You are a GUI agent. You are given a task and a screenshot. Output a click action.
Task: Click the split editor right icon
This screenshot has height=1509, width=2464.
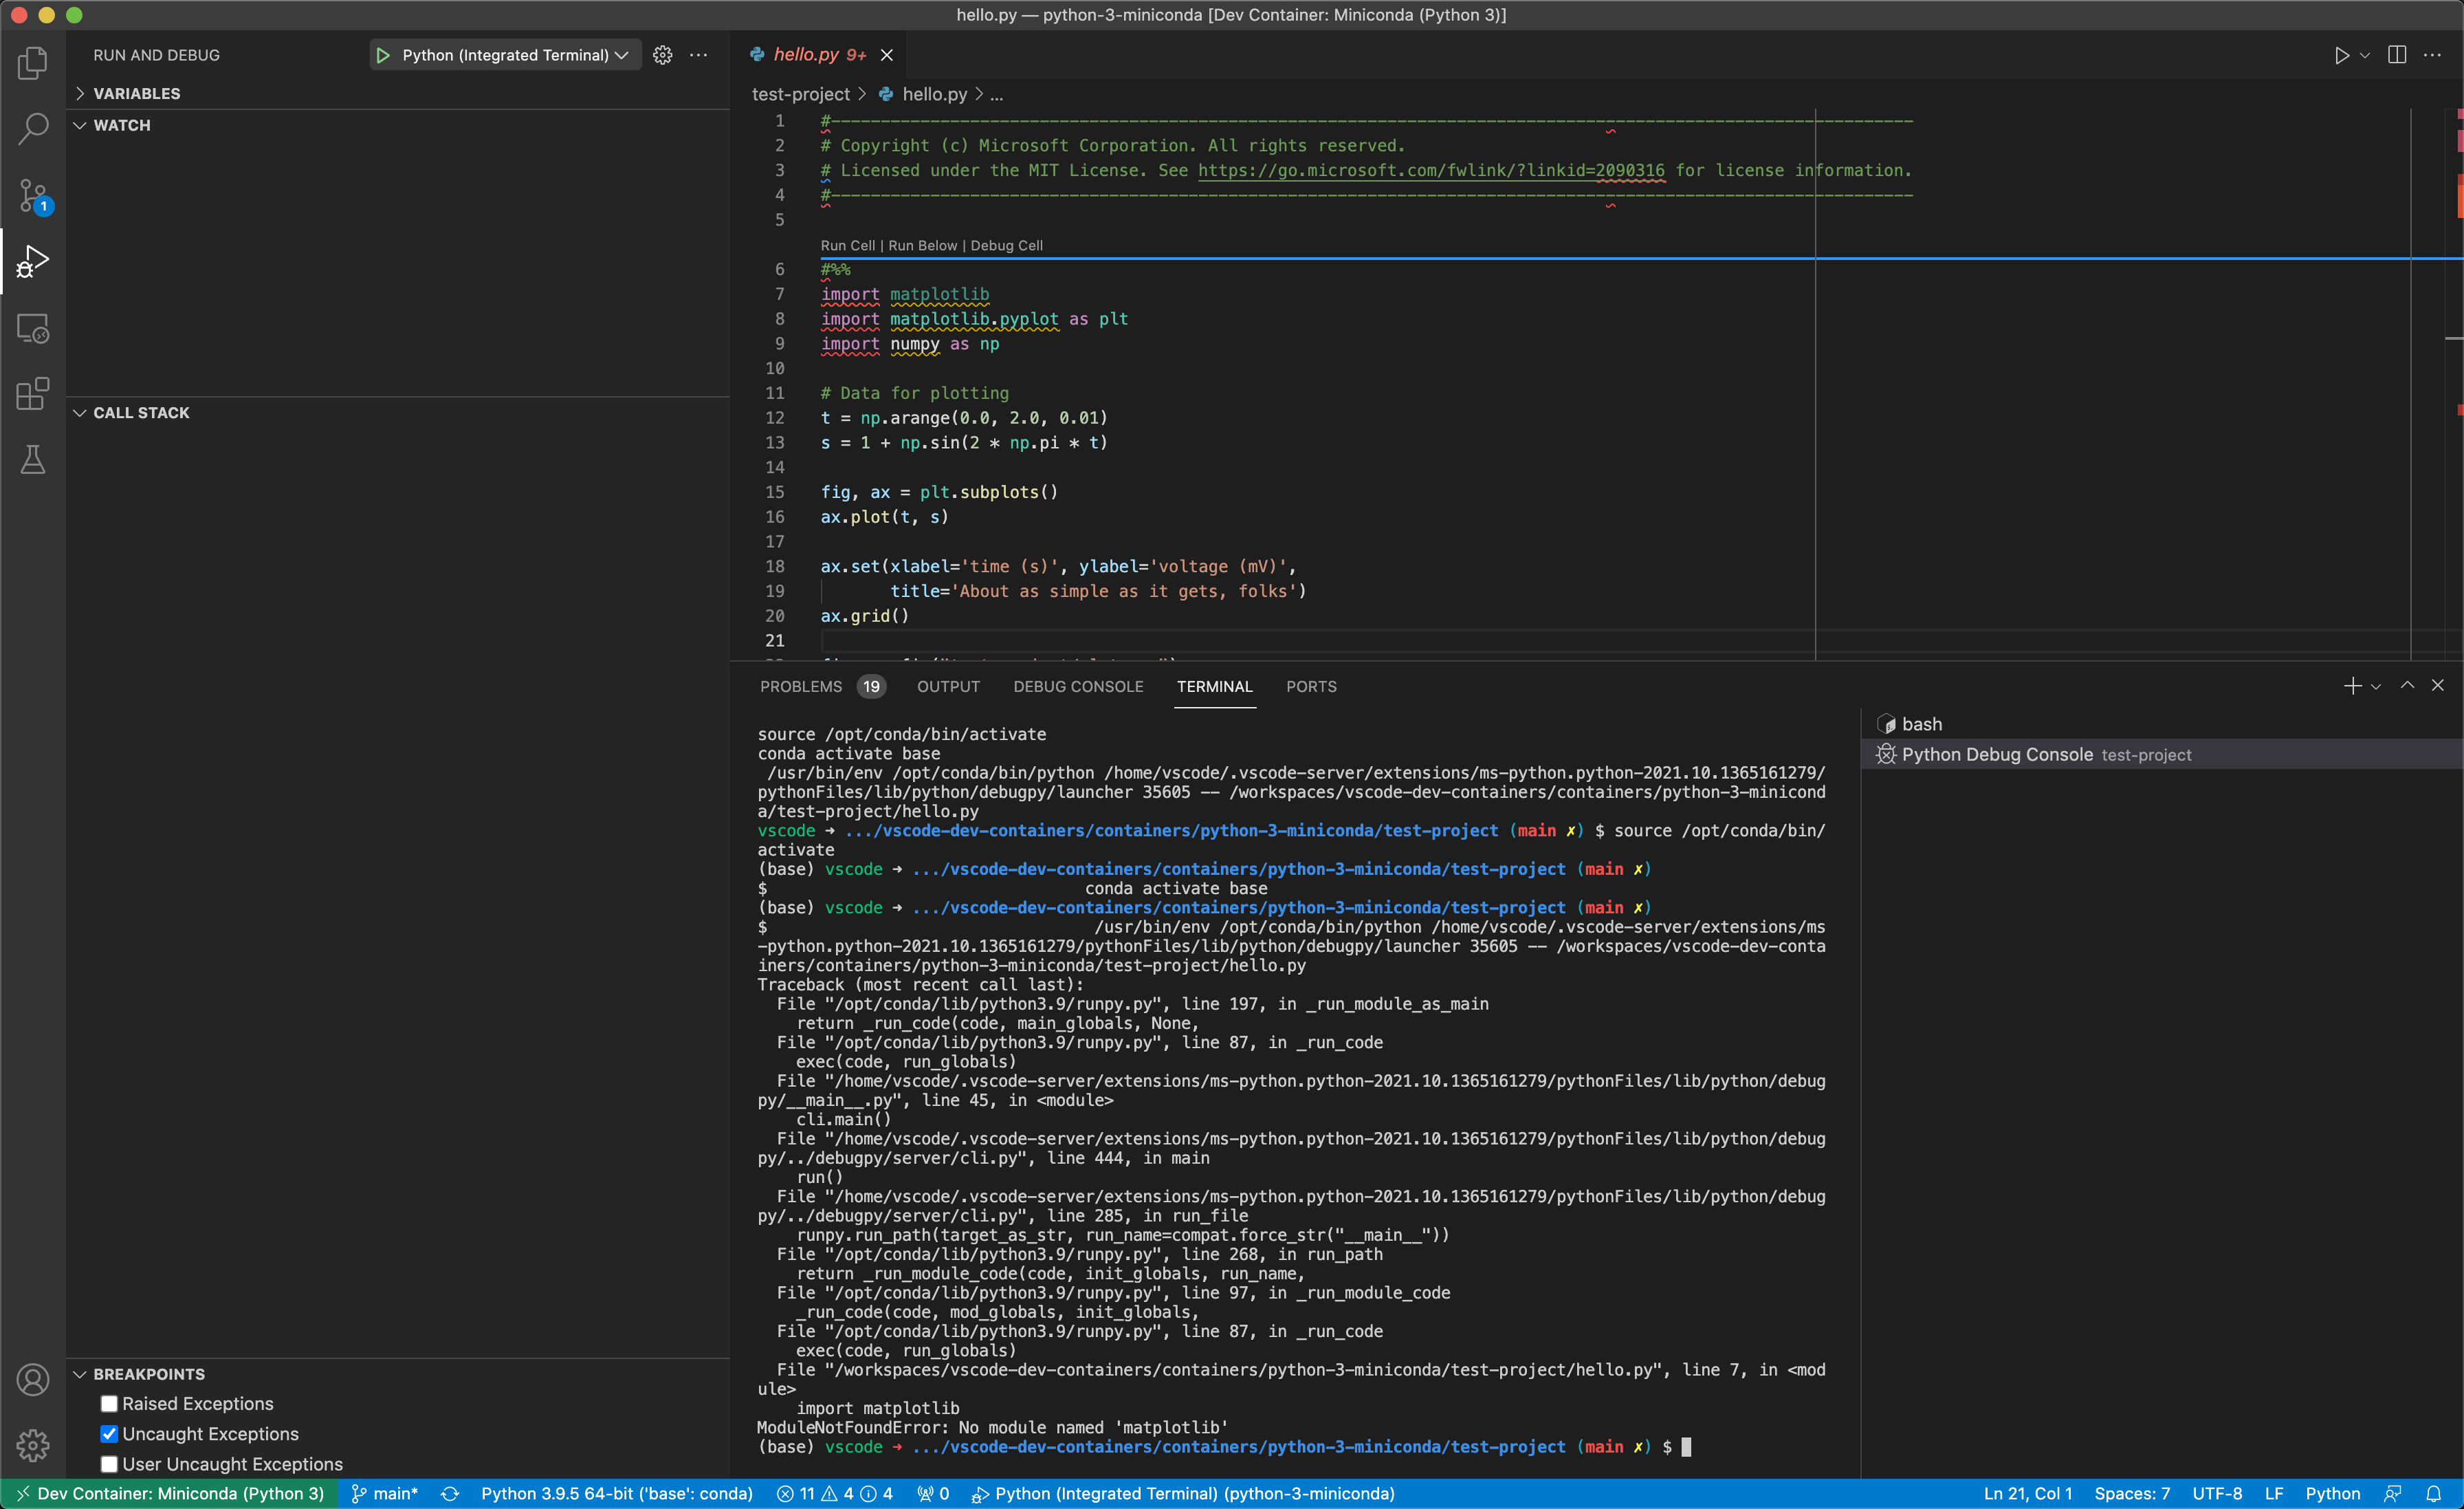(2396, 55)
